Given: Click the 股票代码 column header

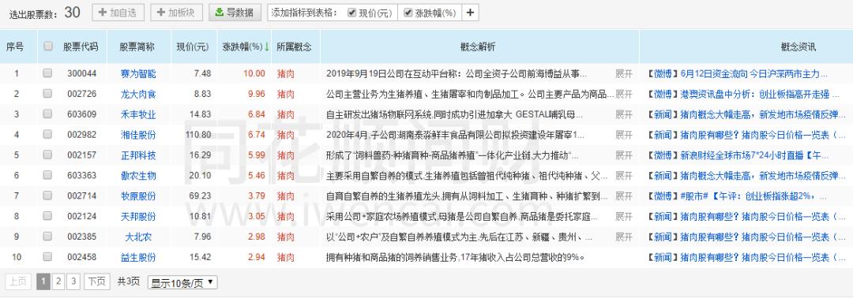Looking at the screenshot, I should (x=81, y=47).
